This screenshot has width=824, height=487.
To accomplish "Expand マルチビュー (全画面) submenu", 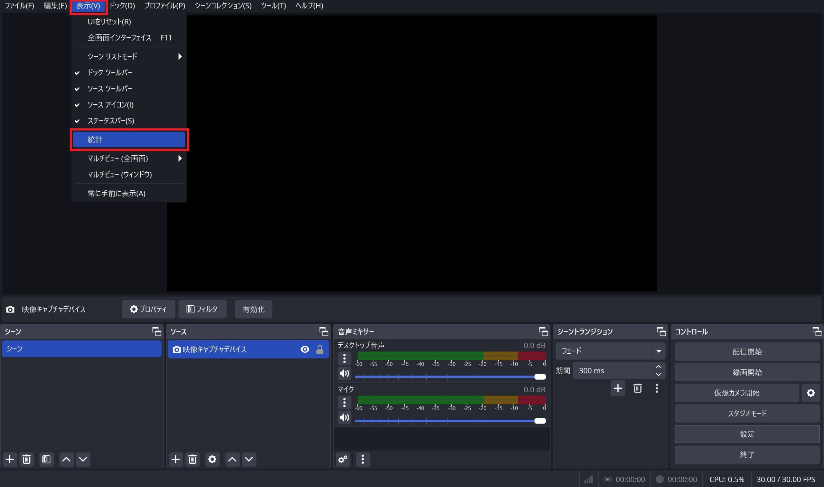I will [x=129, y=158].
